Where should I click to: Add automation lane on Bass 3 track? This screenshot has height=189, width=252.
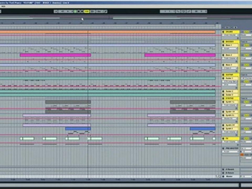pos(237,71)
